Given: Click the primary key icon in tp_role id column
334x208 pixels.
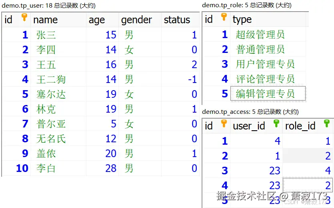Looking at the screenshot, I should point(224,17).
